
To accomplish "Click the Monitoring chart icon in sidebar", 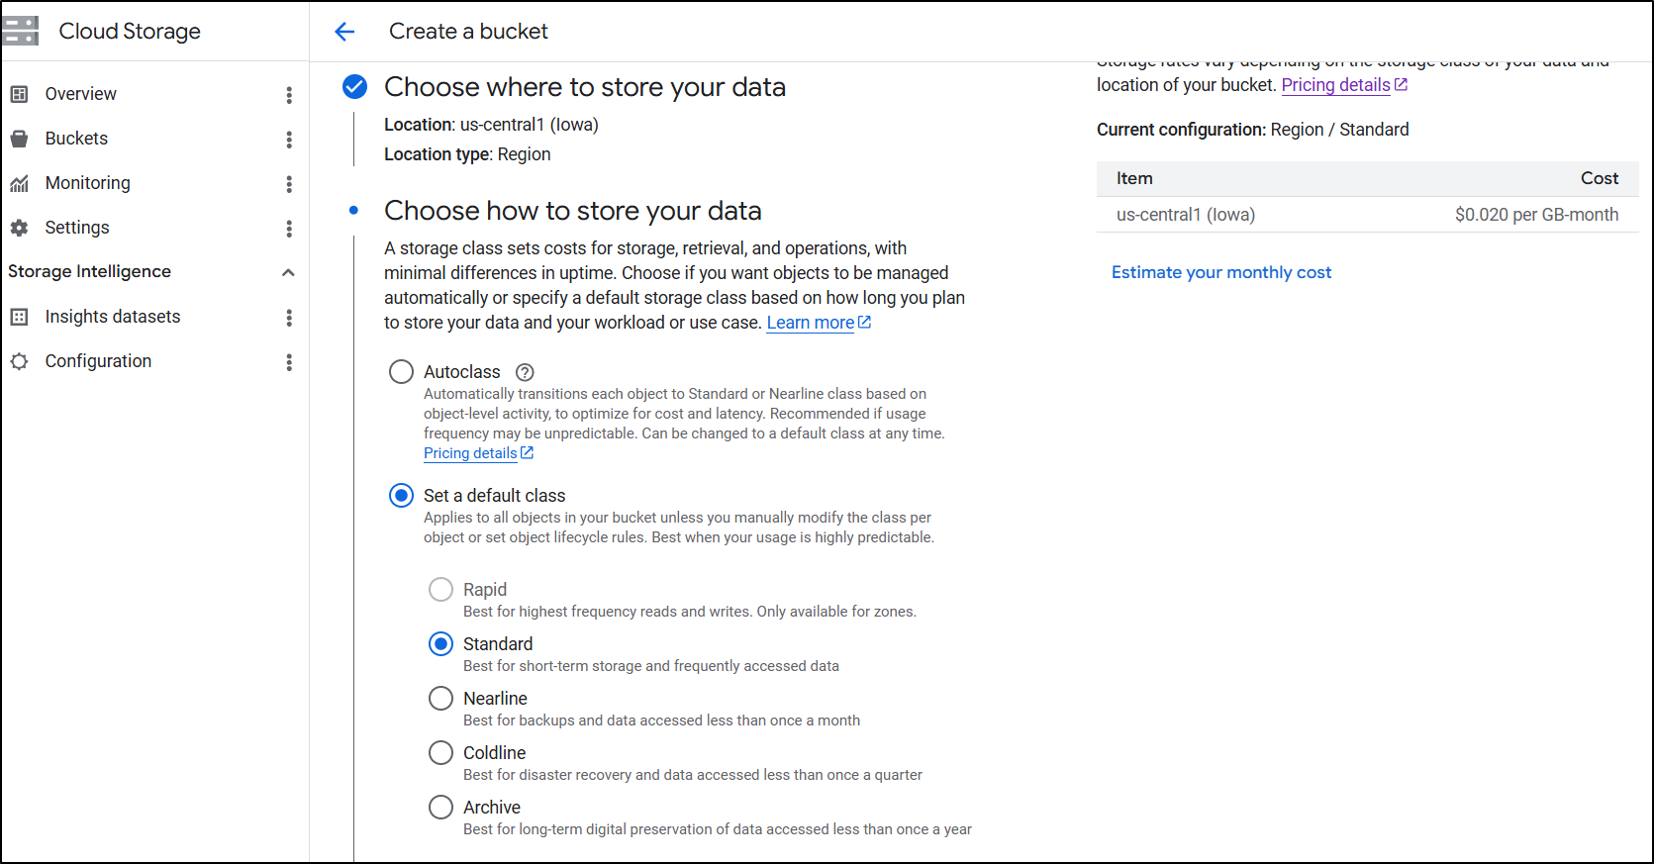I will point(19,183).
